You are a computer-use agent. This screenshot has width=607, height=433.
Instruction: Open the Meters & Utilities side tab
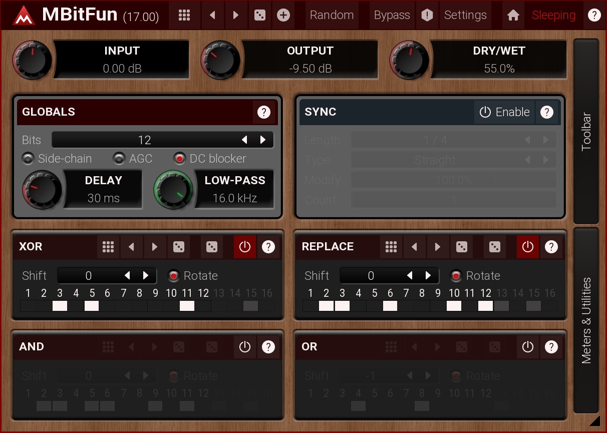point(586,320)
